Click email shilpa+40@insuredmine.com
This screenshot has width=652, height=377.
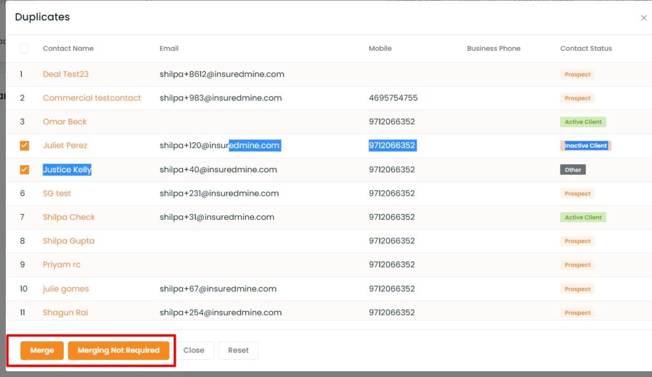point(218,169)
